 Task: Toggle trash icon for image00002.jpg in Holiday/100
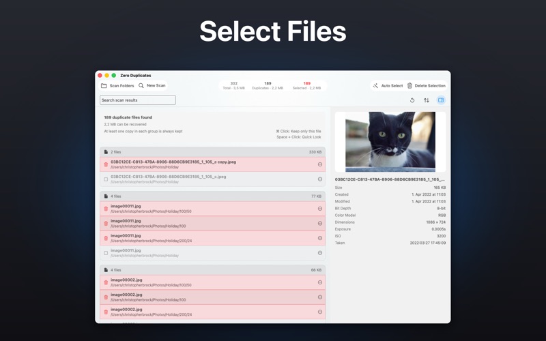pyautogui.click(x=106, y=297)
